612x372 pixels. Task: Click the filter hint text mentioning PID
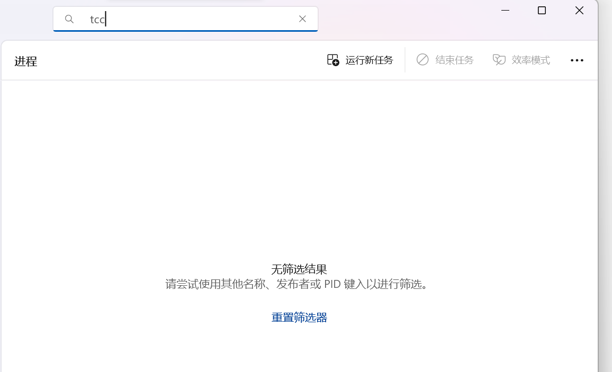pyautogui.click(x=299, y=284)
